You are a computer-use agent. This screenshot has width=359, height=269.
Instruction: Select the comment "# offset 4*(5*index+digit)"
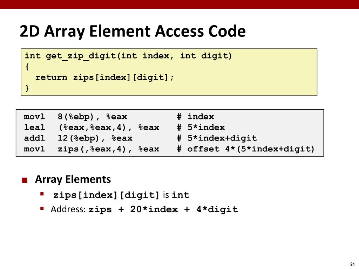click(246, 149)
